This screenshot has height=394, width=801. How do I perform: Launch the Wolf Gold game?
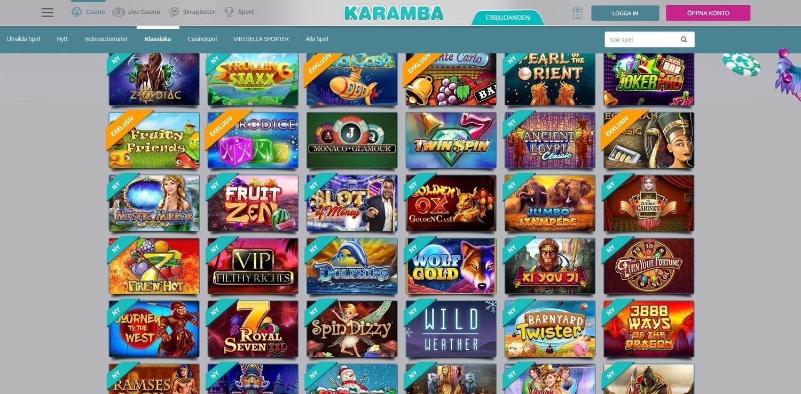coord(451,266)
